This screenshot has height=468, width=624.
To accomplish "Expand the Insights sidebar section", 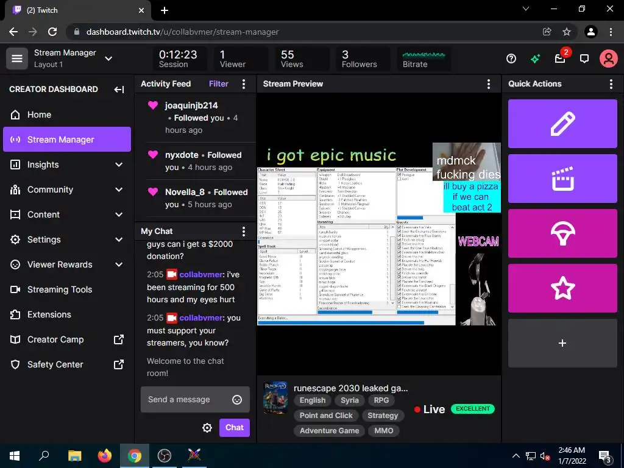I will click(119, 165).
